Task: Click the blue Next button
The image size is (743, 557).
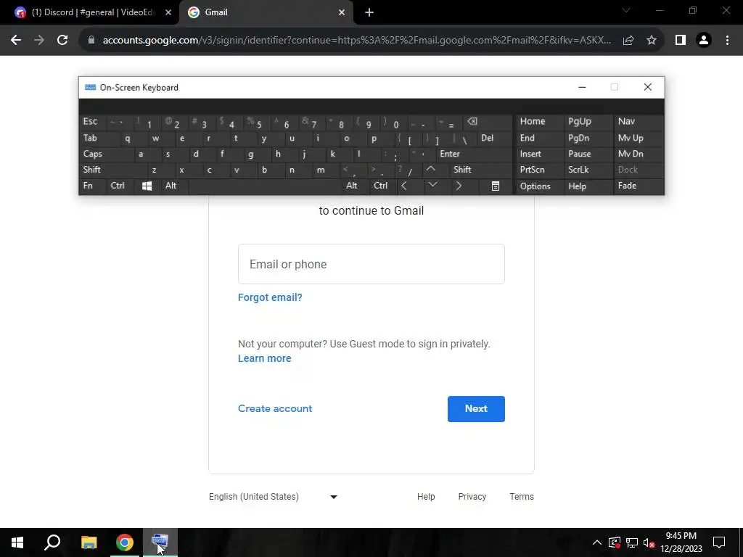Action: [x=476, y=409]
